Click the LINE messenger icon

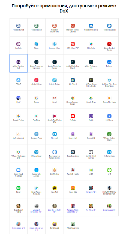pos(109,170)
